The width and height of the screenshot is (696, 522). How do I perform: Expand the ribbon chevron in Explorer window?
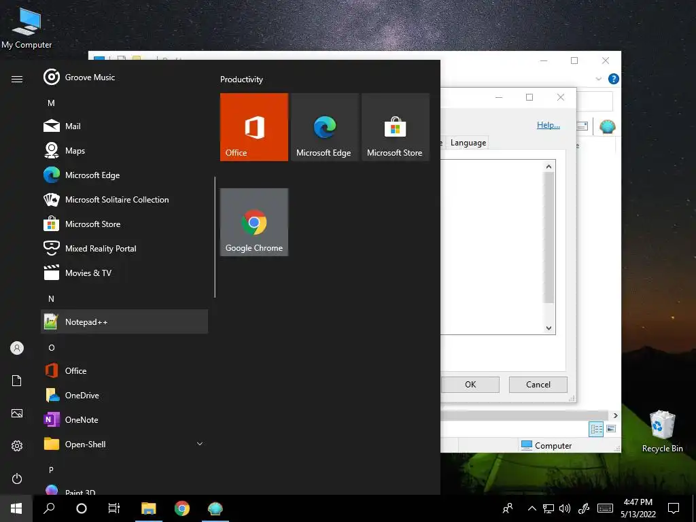[598, 79]
